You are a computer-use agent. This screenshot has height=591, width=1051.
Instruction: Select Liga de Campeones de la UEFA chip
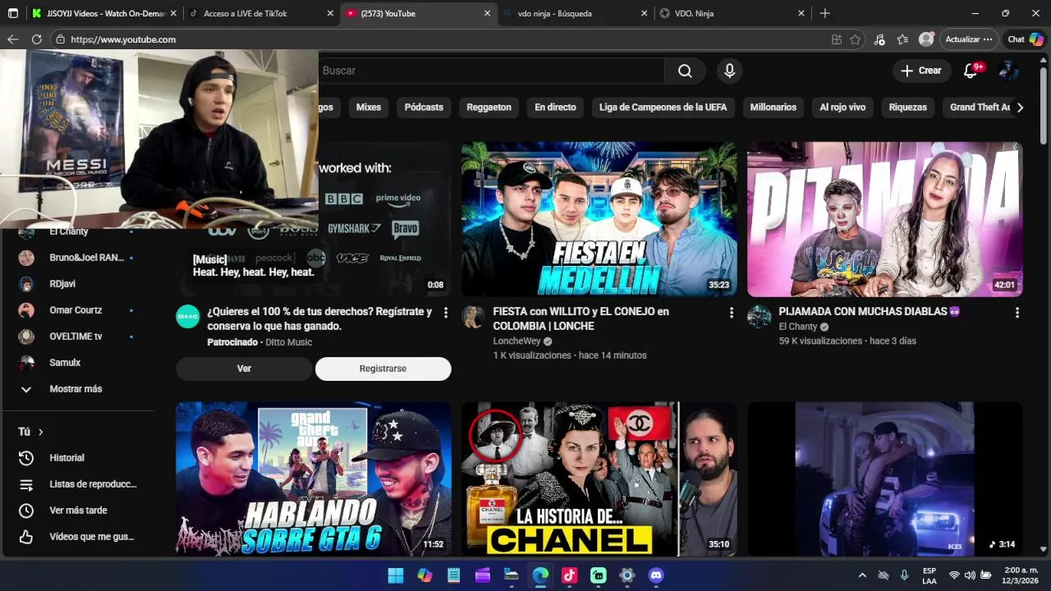click(663, 108)
